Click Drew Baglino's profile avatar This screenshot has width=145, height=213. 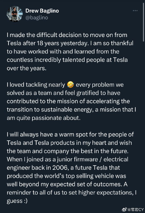(15, 14)
